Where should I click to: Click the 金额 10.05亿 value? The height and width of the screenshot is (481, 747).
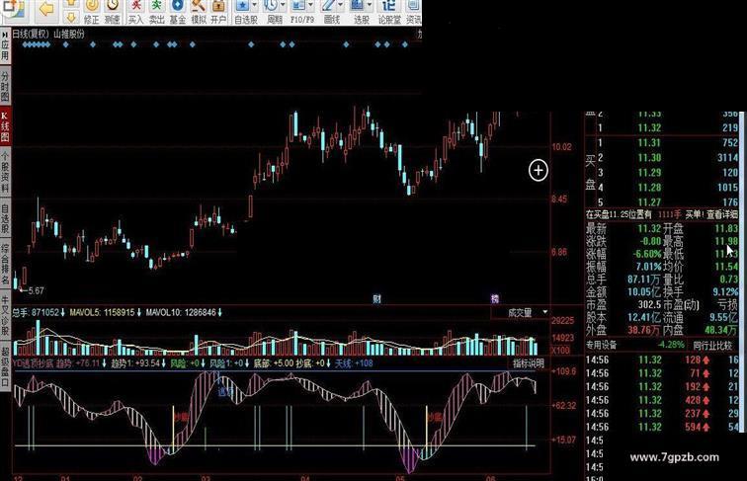pyautogui.click(x=644, y=292)
